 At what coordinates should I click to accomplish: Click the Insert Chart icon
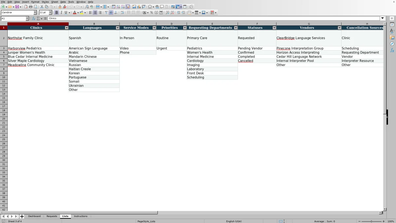[139, 7]
